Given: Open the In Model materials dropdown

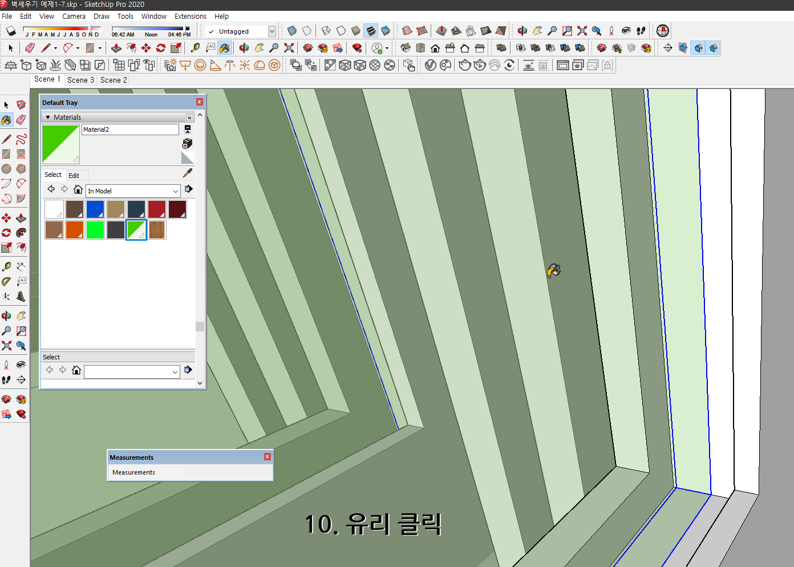Looking at the screenshot, I should tap(133, 191).
